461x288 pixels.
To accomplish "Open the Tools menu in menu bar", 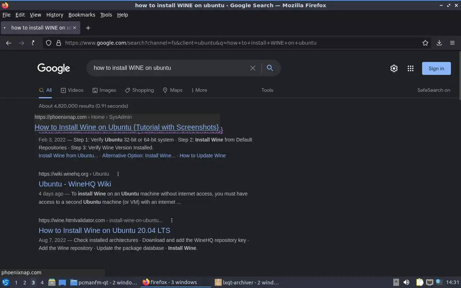I will pyautogui.click(x=106, y=15).
